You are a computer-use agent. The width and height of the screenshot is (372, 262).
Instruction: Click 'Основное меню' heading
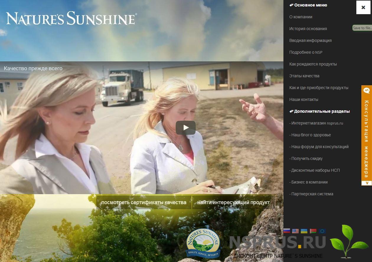308,5
